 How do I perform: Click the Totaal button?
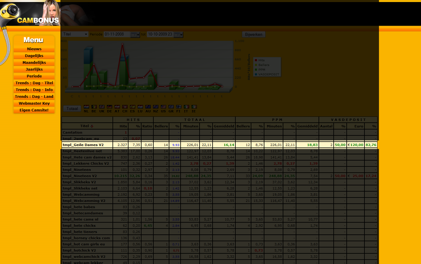click(72, 108)
